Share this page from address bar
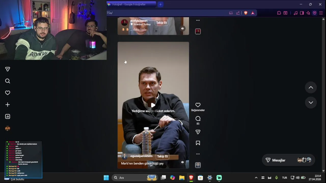Image resolution: width=326 pixels, height=183 pixels. click(238, 13)
